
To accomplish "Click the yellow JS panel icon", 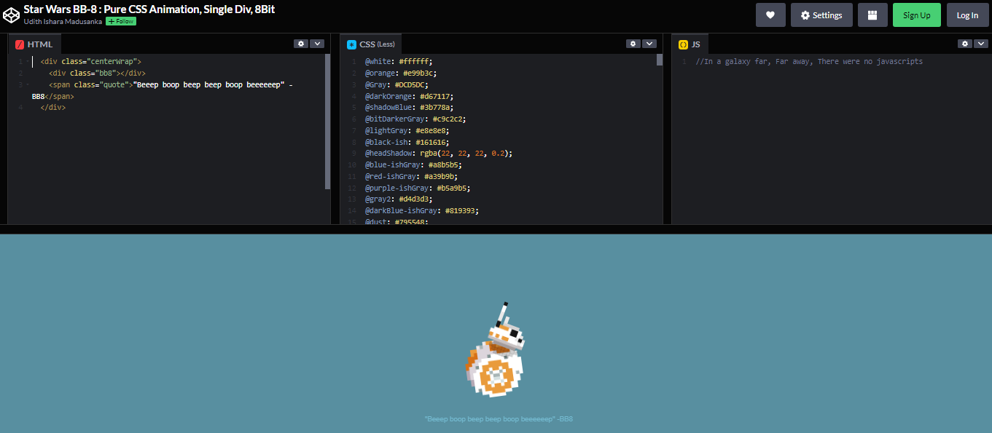I will (681, 44).
